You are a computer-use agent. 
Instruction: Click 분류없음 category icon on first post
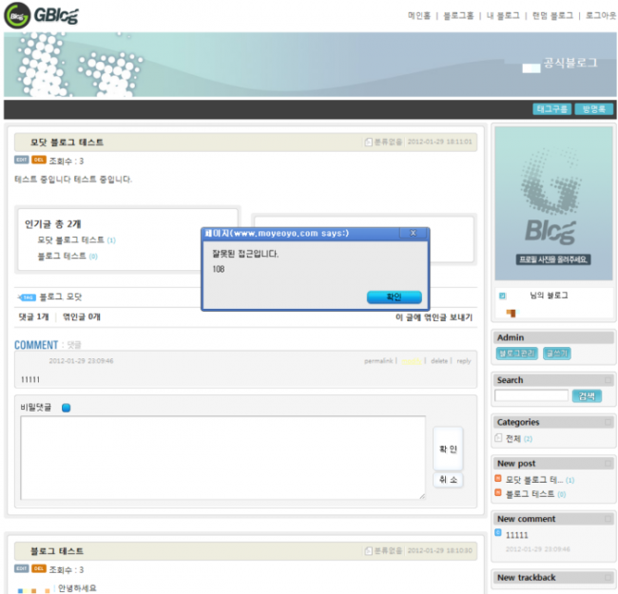coord(368,142)
